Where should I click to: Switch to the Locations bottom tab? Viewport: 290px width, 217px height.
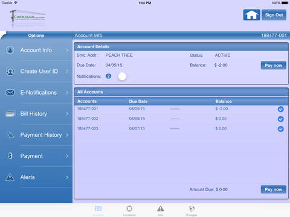129,210
